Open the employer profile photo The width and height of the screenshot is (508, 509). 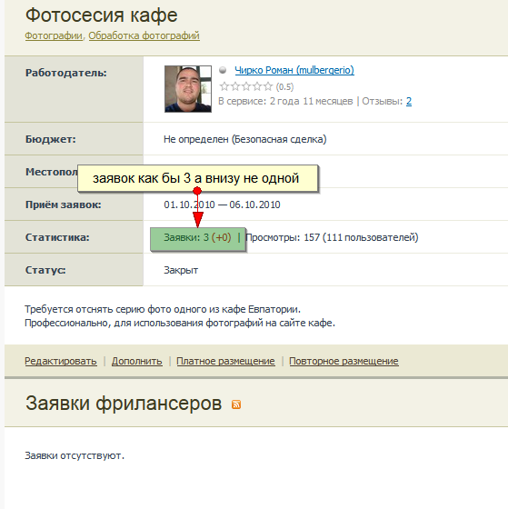[x=188, y=89]
